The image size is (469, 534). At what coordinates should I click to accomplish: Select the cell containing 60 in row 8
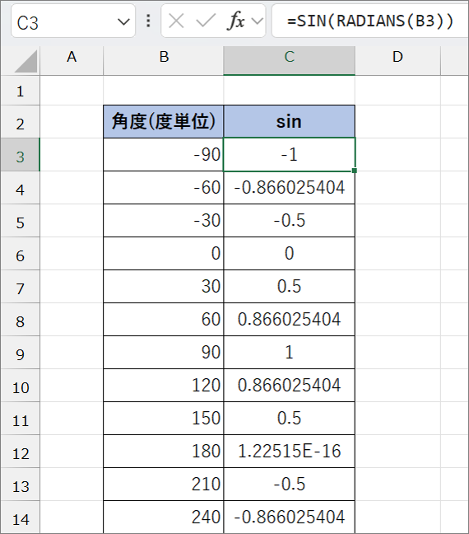click(164, 320)
